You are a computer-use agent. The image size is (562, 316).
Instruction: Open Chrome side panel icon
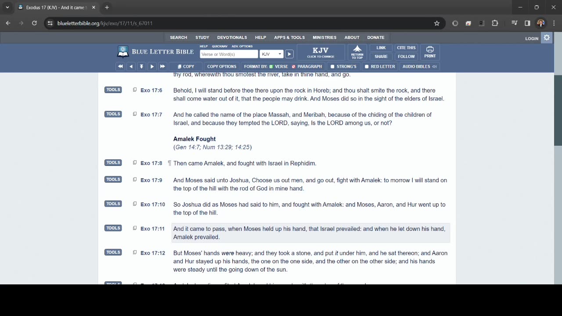pos(527,23)
